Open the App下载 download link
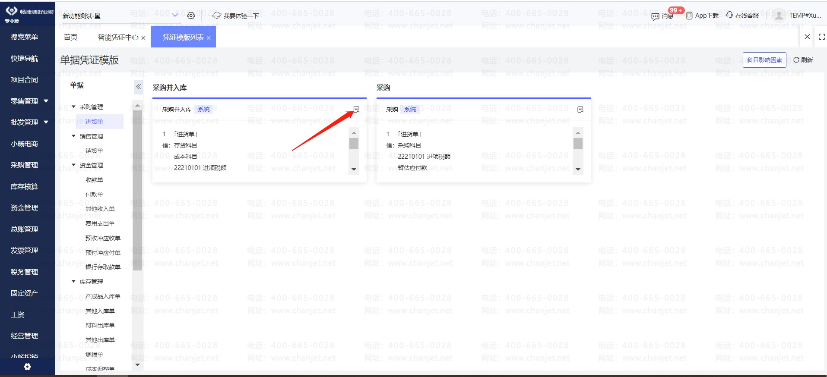 click(702, 16)
